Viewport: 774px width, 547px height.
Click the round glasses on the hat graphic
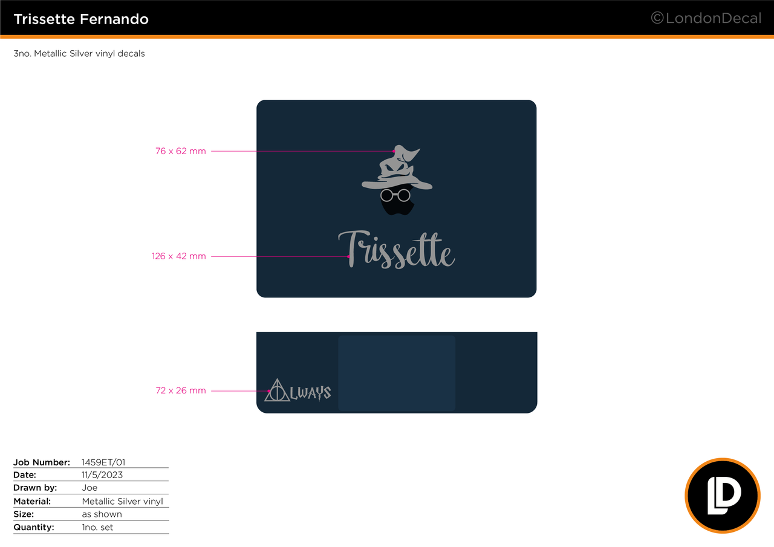click(x=395, y=195)
